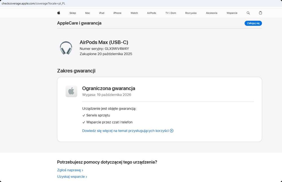Open the shopping bag icon
This screenshot has width=282, height=182.
pos(260,13)
